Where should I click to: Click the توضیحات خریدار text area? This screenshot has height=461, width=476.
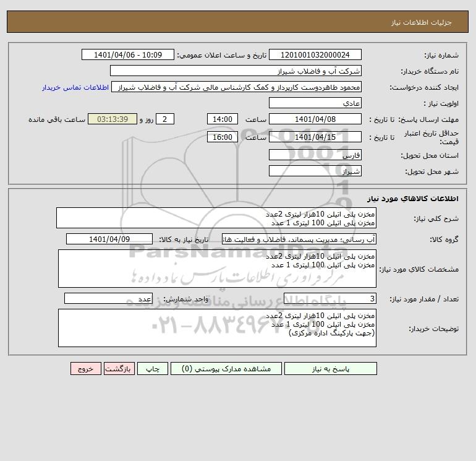pos(217,328)
